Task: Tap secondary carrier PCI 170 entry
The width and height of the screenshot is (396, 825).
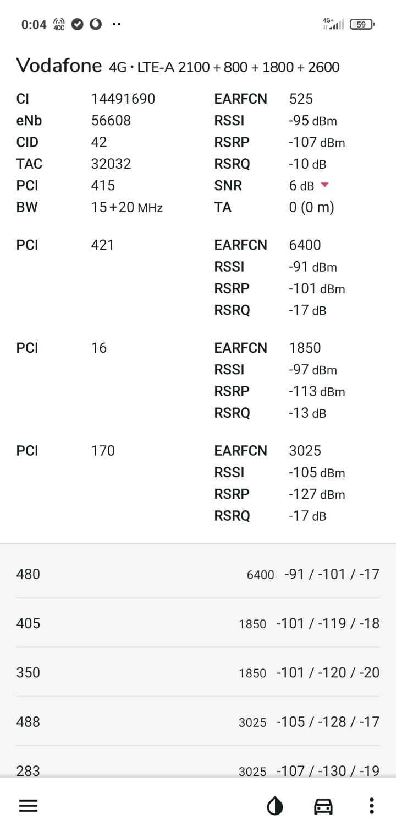Action: point(103,451)
